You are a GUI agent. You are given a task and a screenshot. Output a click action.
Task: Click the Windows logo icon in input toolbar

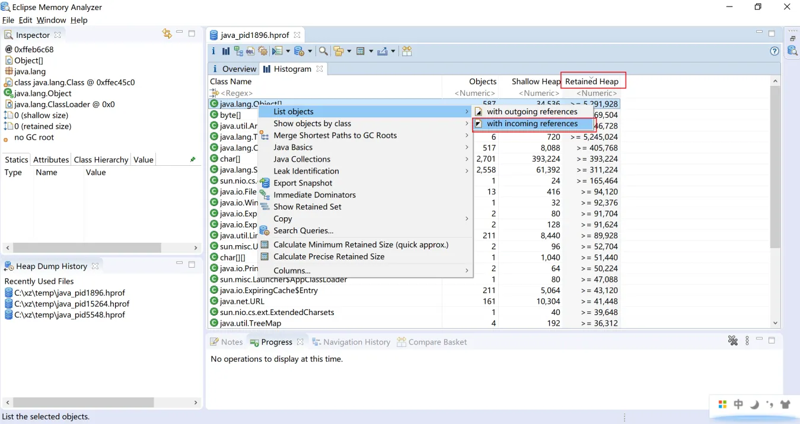point(722,404)
